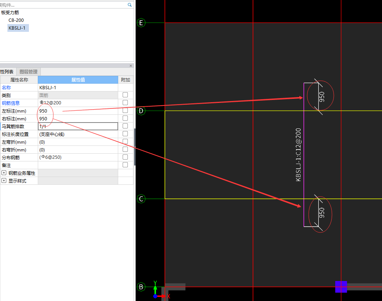Toggle the 备注 row checkbox

[x=125, y=165]
